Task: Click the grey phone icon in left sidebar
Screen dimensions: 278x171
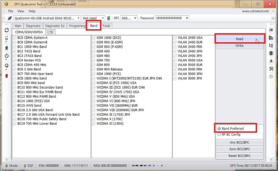Action: point(7,38)
